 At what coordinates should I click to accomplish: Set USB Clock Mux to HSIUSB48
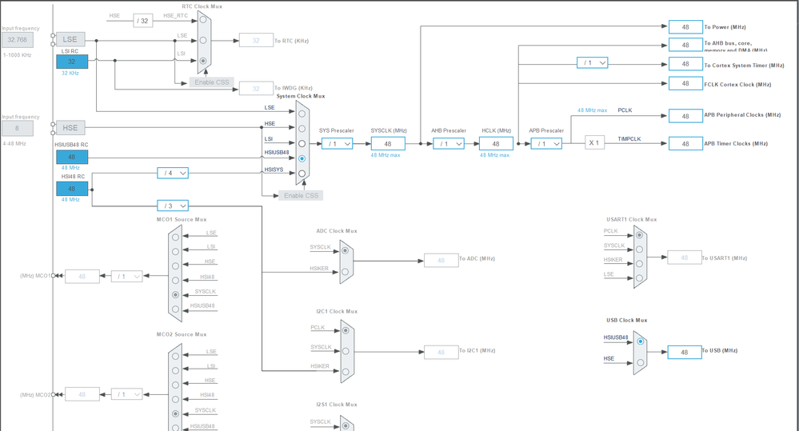[640, 341]
